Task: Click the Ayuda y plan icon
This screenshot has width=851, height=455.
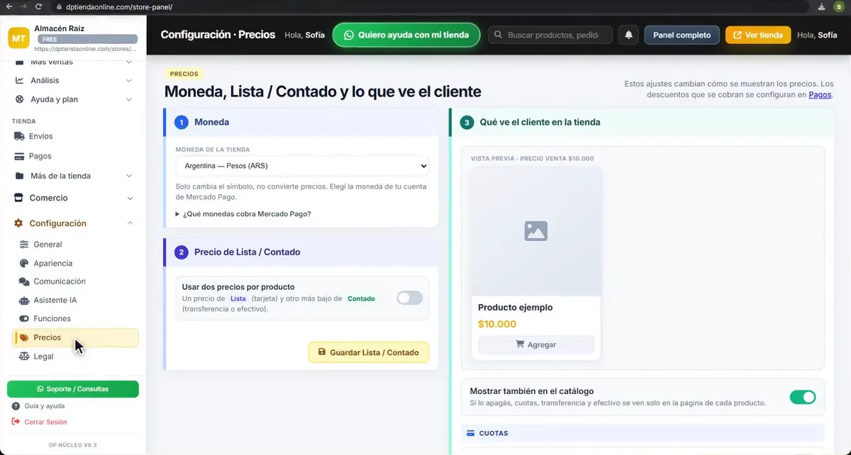Action: (x=19, y=99)
